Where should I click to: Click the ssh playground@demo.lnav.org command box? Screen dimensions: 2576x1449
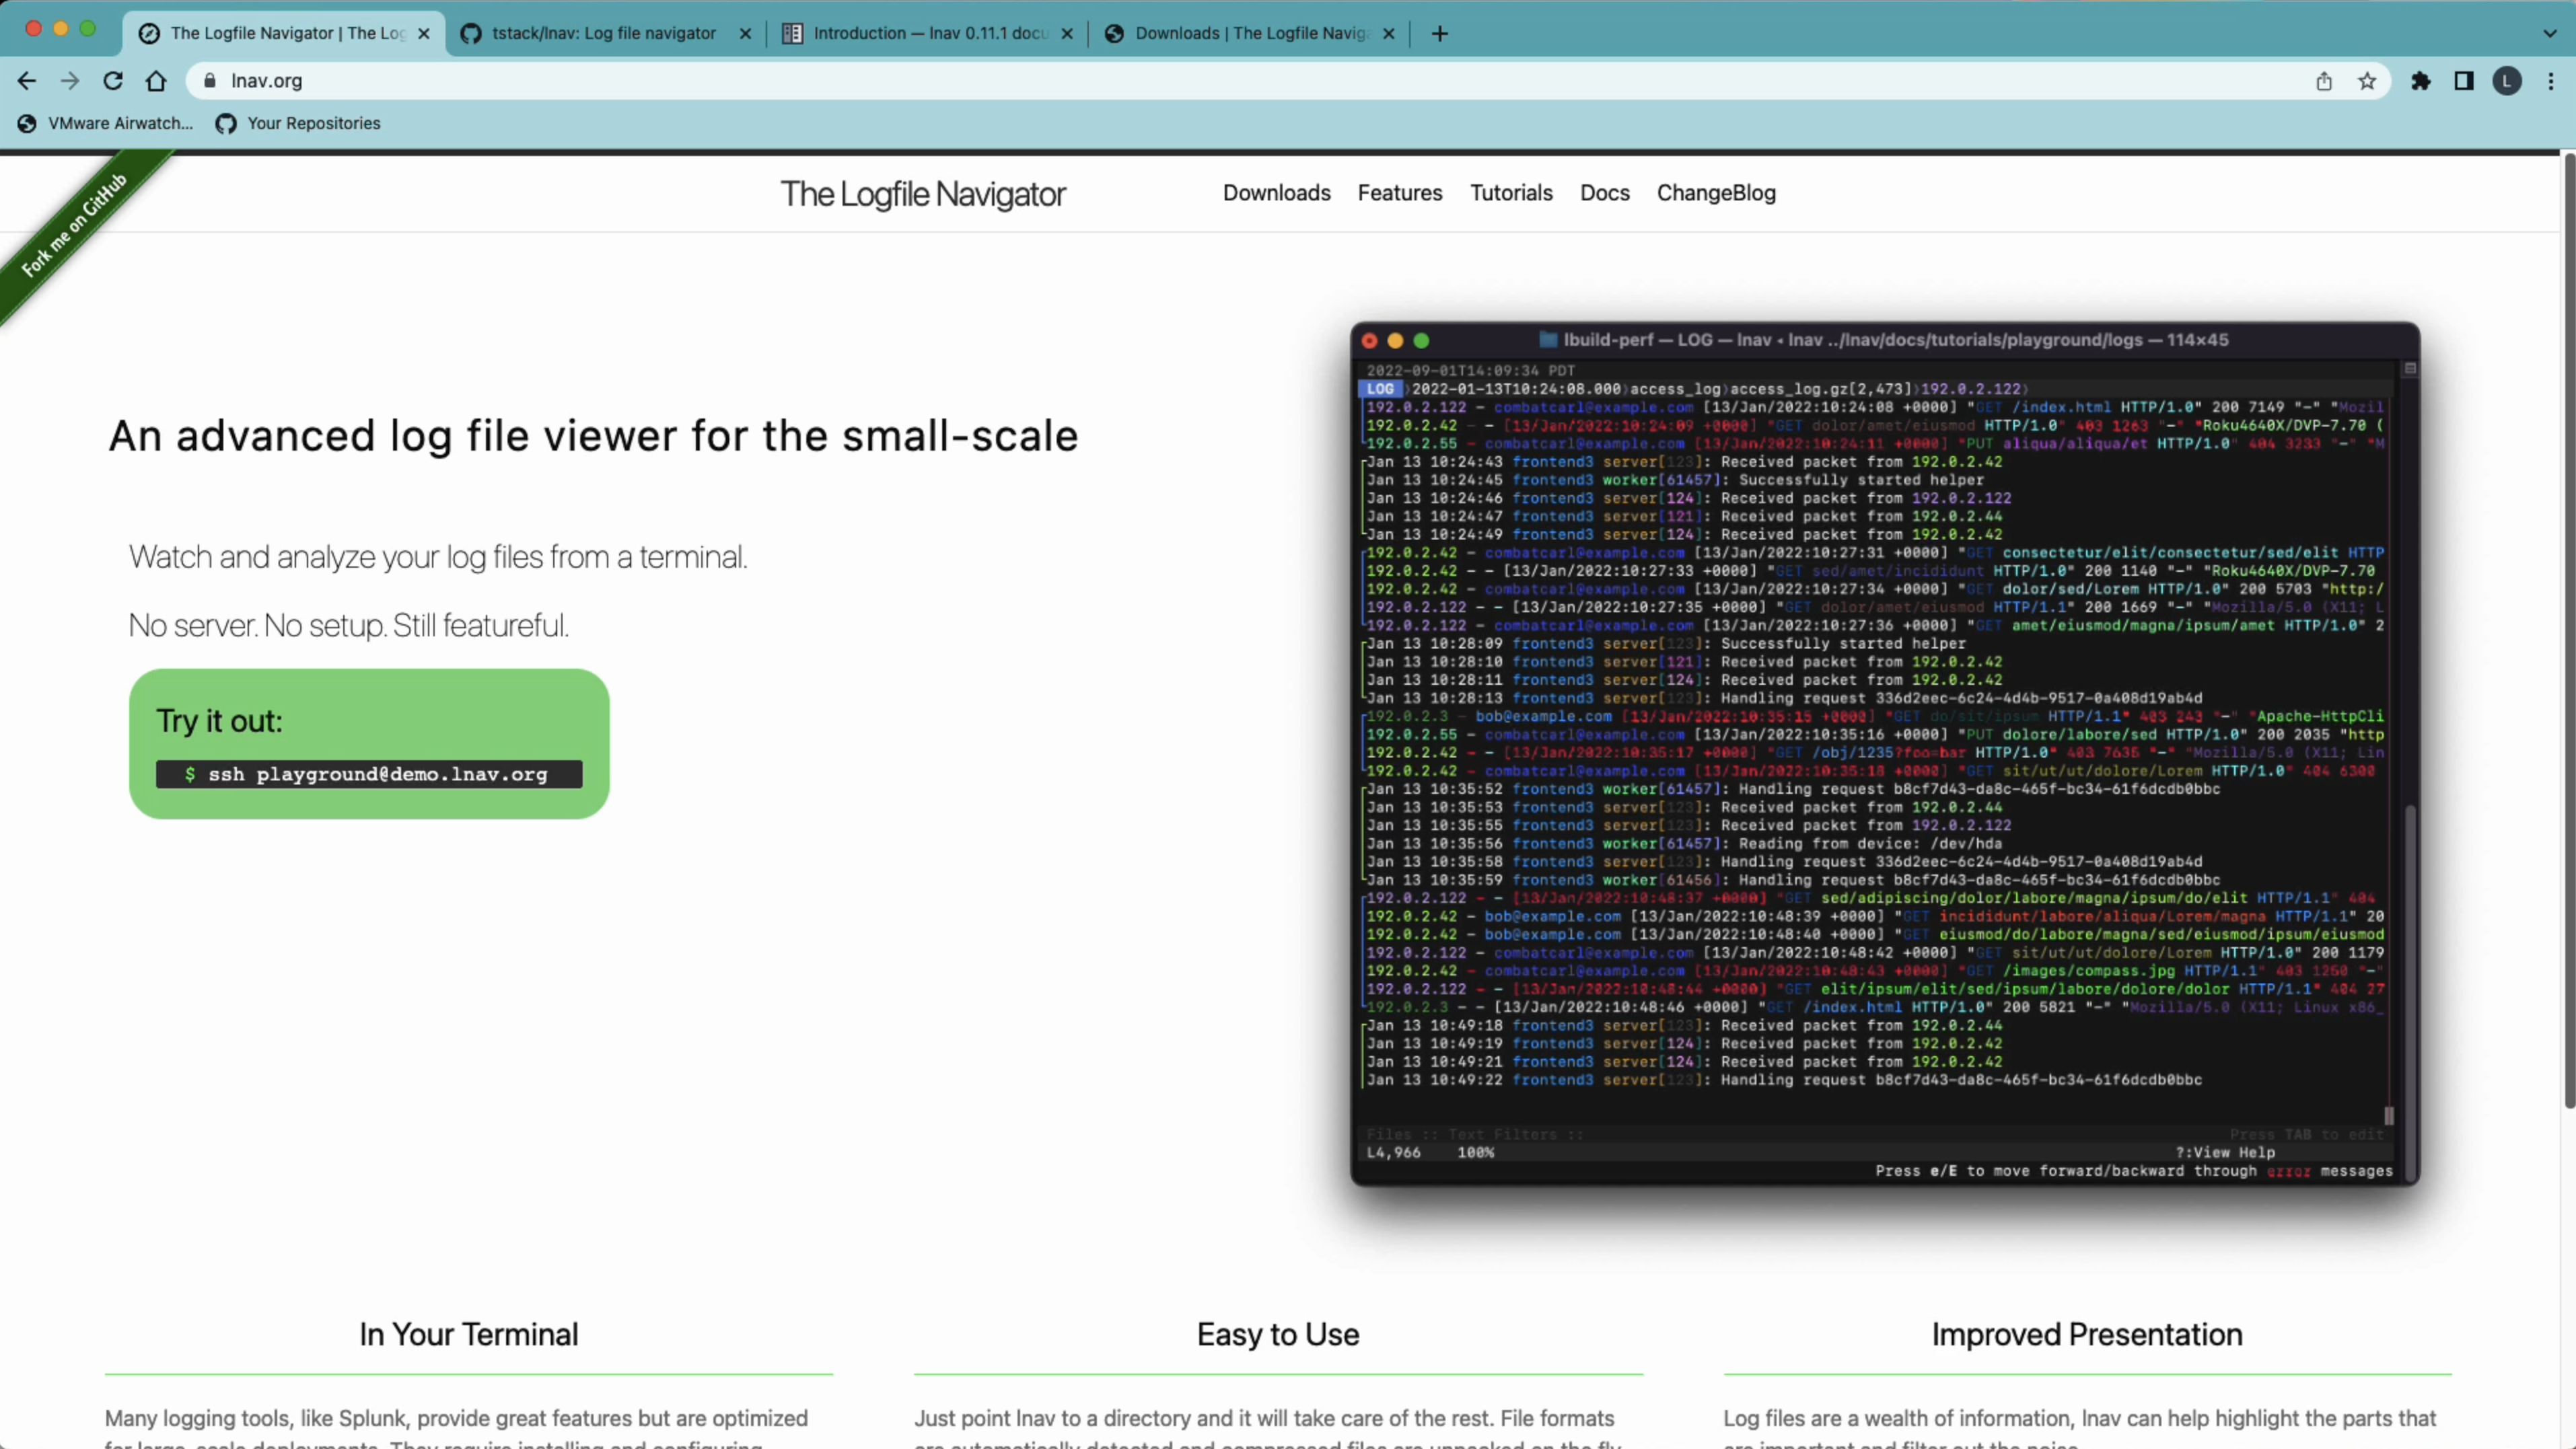pos(369,774)
